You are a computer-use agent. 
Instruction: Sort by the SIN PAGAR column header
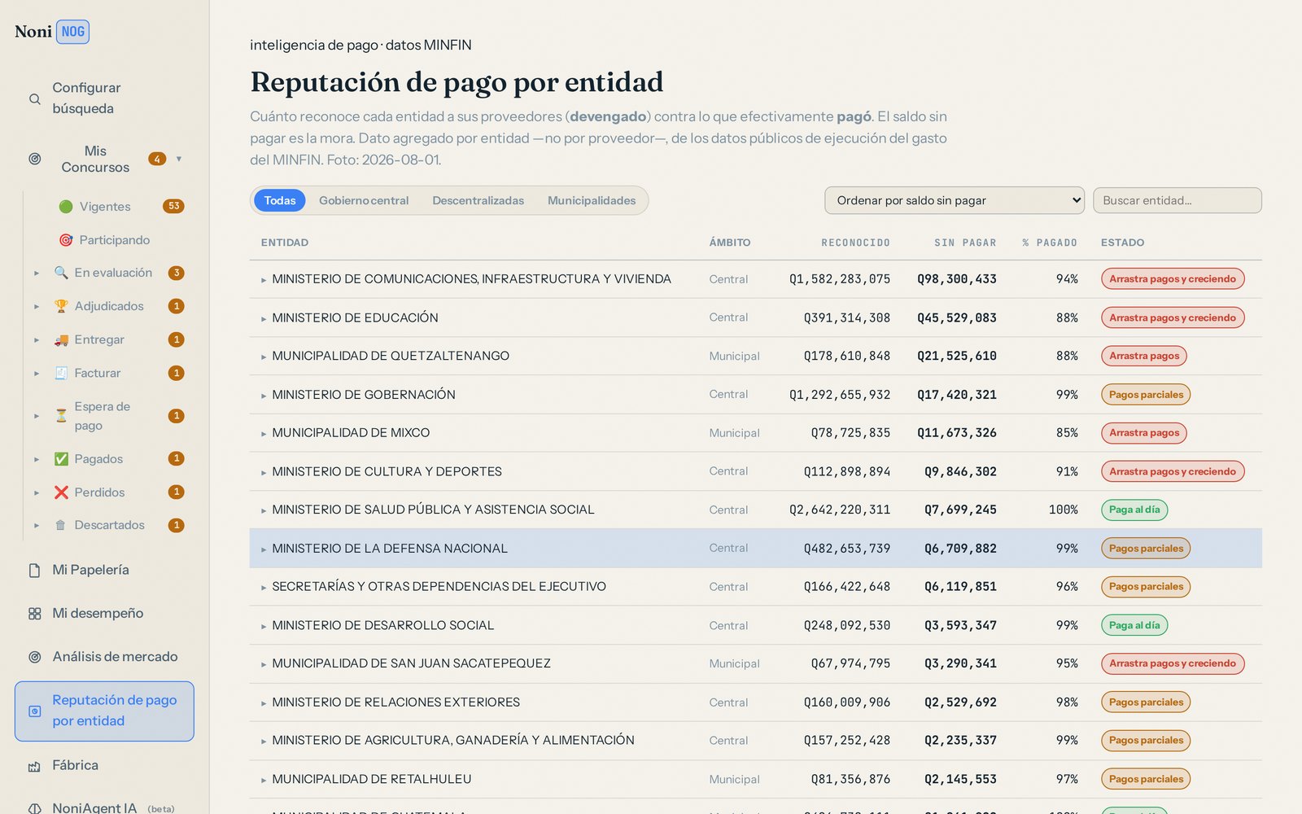[x=965, y=243]
